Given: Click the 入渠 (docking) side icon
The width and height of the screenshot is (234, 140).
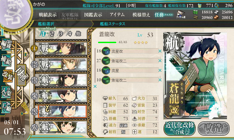Looking at the screenshot, I should 6,92.
